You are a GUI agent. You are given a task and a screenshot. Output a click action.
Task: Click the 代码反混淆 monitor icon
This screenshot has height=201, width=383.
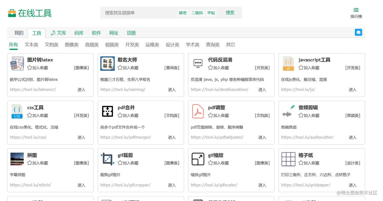198,64
